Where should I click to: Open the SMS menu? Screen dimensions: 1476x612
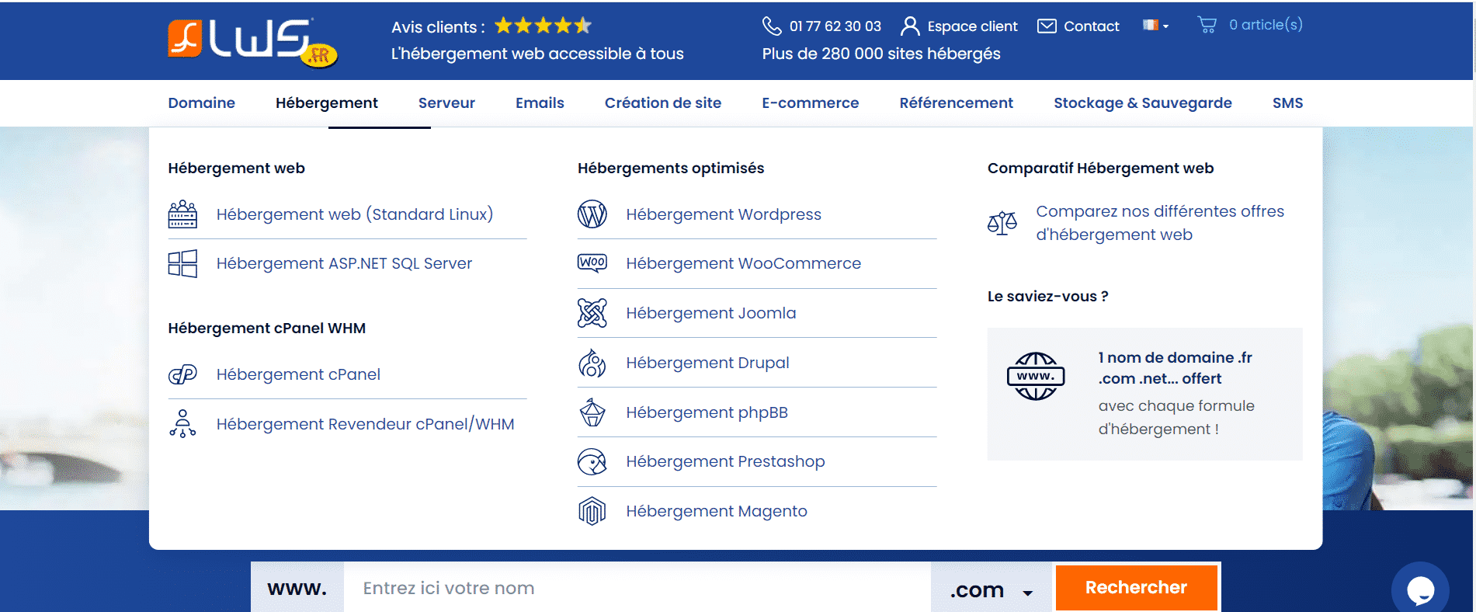1287,103
